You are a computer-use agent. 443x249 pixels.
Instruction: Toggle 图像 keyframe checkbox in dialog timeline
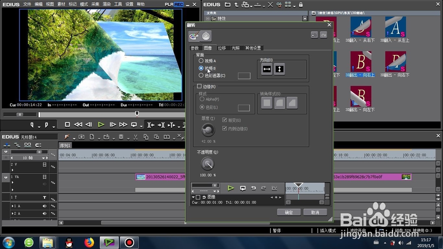click(198, 197)
